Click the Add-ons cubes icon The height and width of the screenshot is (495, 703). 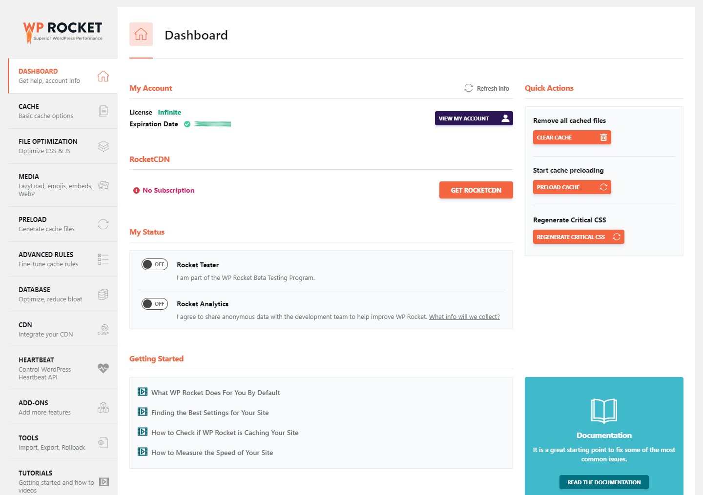pos(103,408)
